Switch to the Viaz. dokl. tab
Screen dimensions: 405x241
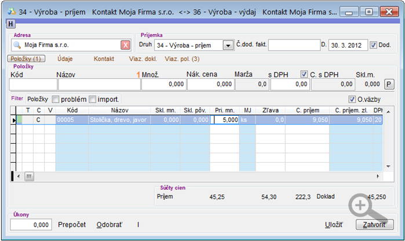(143, 59)
